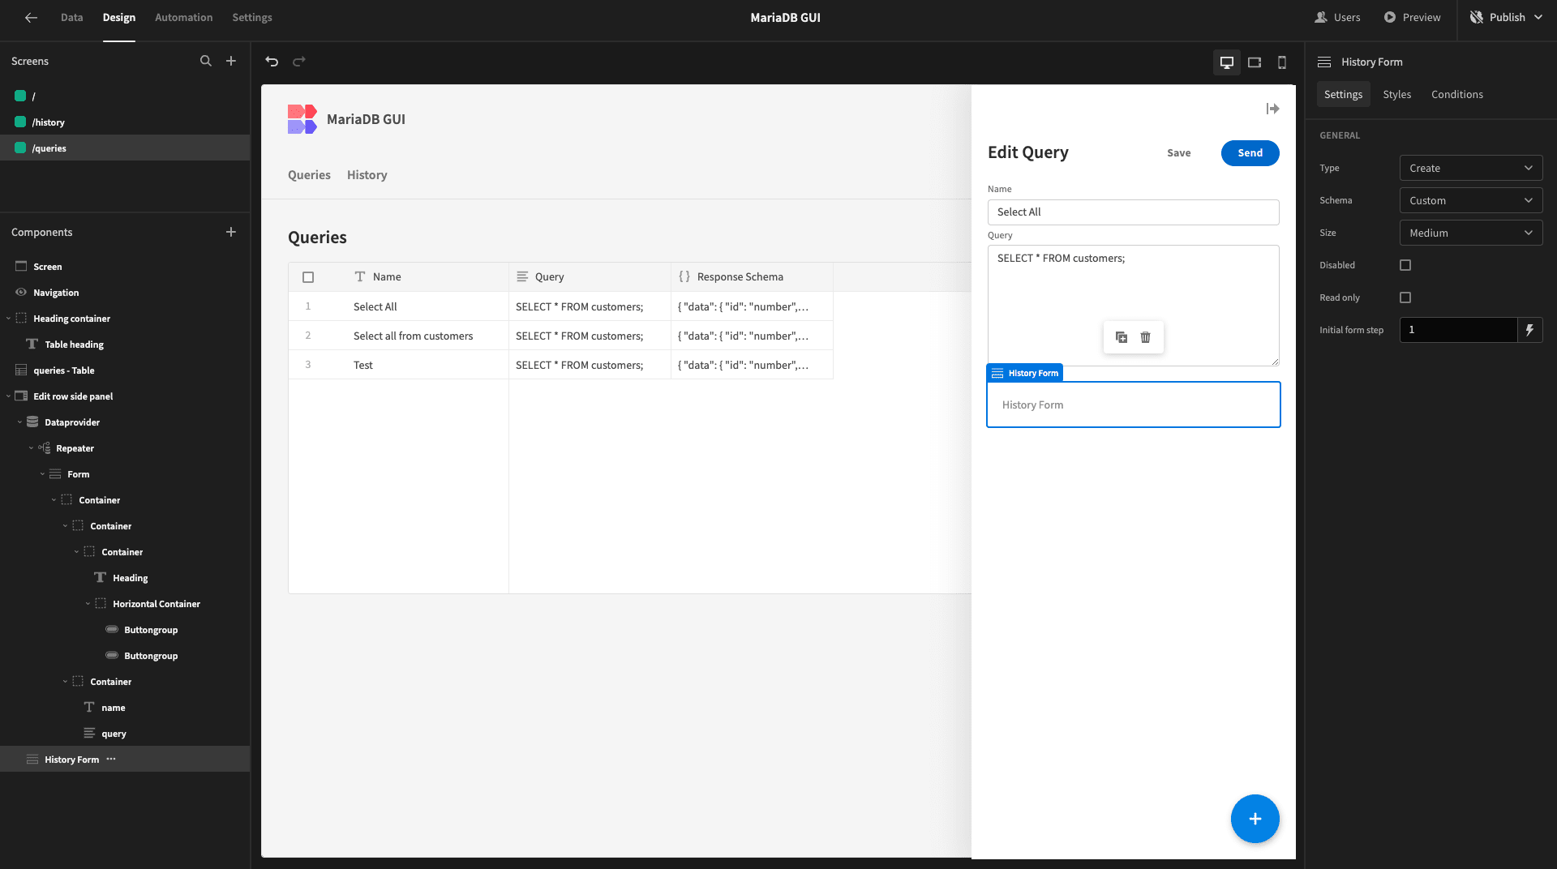
Task: Enable the Disabled checkbox
Action: click(1405, 265)
